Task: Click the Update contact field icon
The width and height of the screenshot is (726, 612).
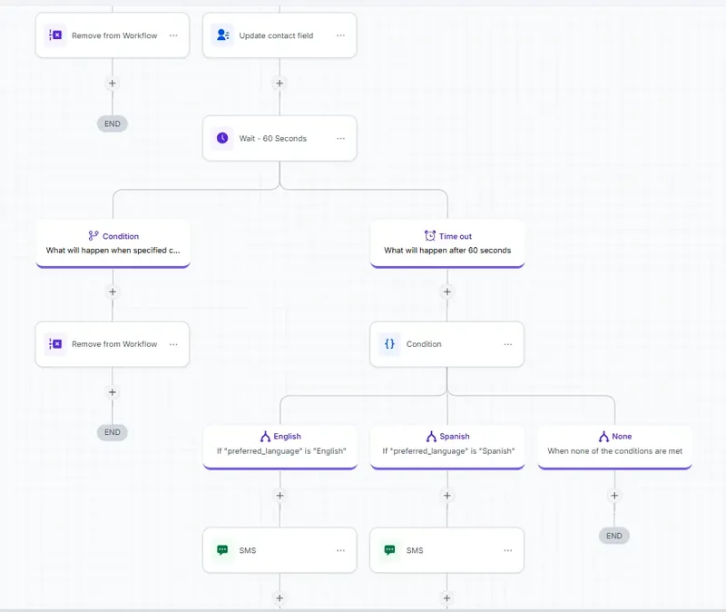Action: click(x=222, y=35)
